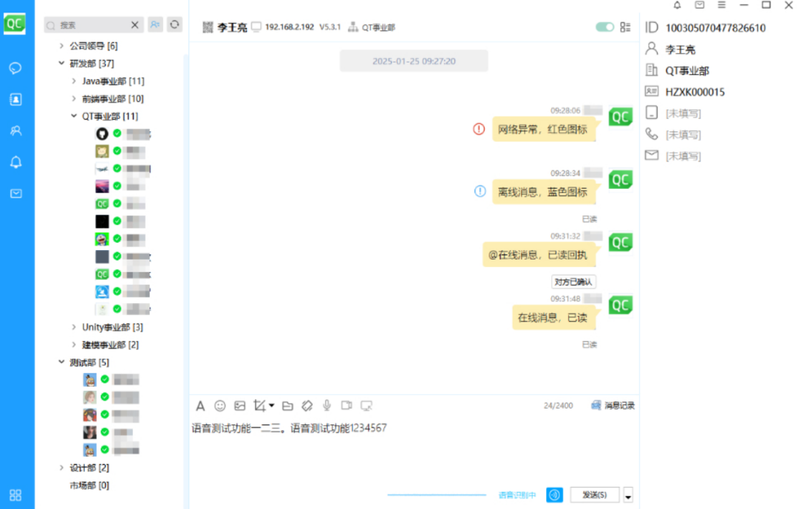Open title bar notification bell
798x509 pixels.
(x=677, y=5)
